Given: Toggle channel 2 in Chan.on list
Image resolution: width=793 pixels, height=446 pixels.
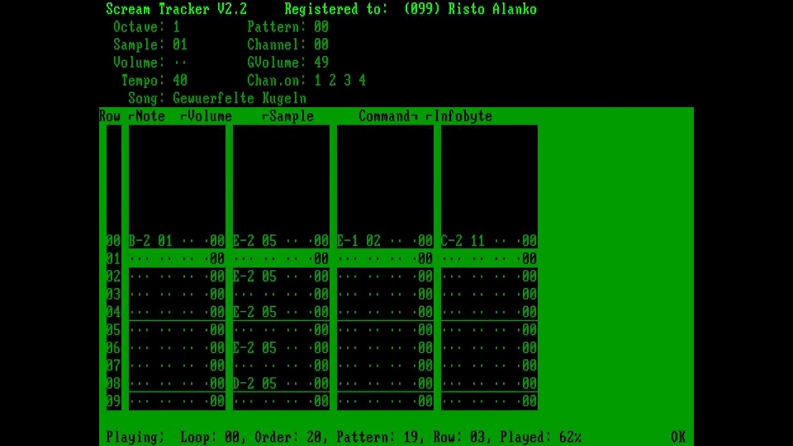Looking at the screenshot, I should pyautogui.click(x=333, y=81).
